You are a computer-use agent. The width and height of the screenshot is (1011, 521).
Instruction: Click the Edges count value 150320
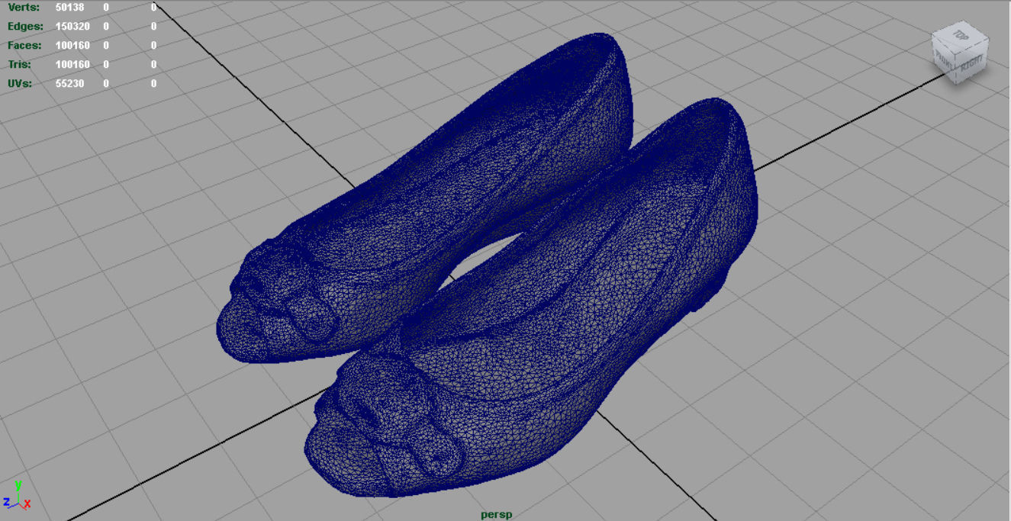point(72,26)
